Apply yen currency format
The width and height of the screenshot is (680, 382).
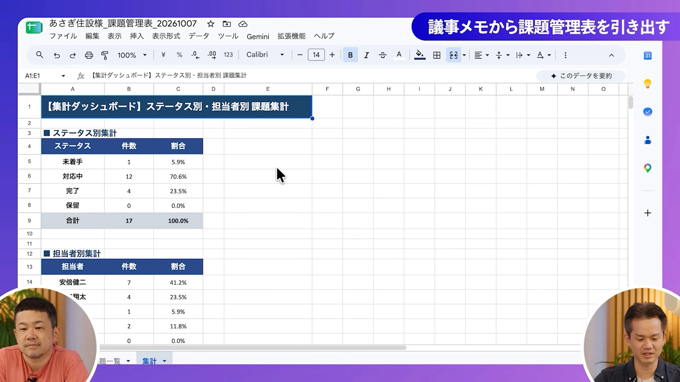(x=163, y=55)
